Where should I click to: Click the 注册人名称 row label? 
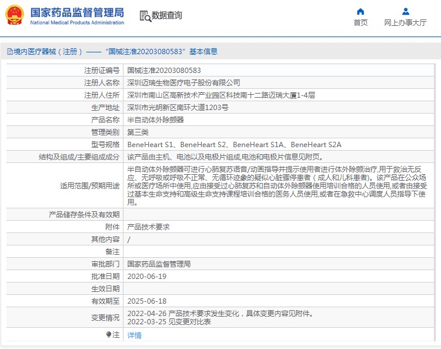[102, 83]
